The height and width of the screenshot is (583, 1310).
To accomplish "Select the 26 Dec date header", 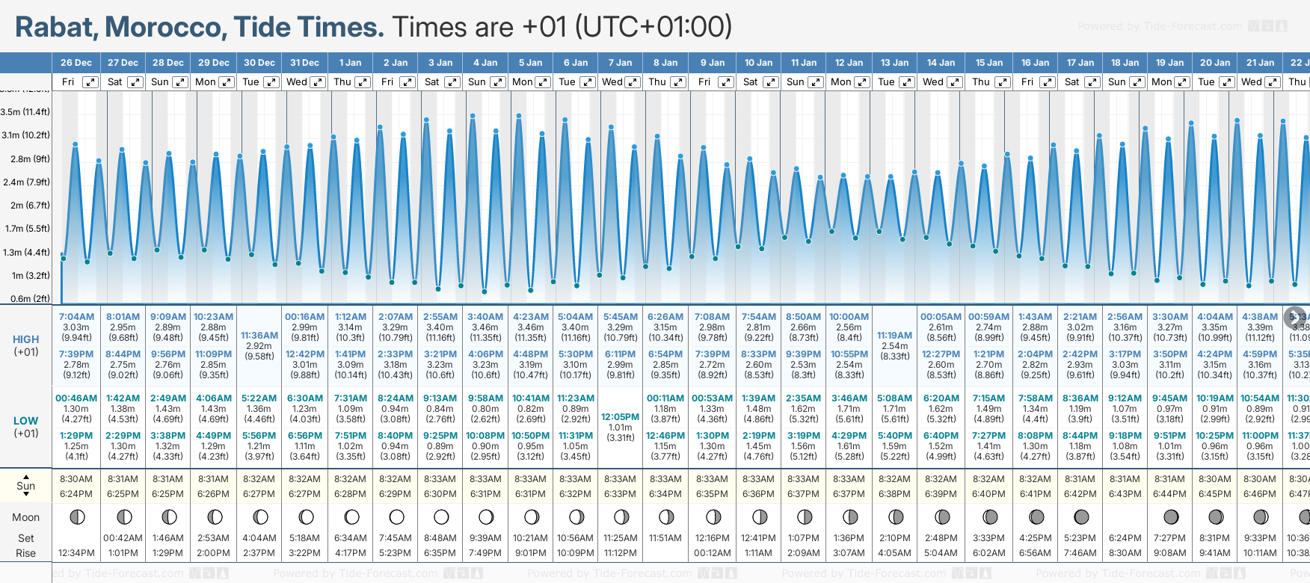I will point(76,63).
